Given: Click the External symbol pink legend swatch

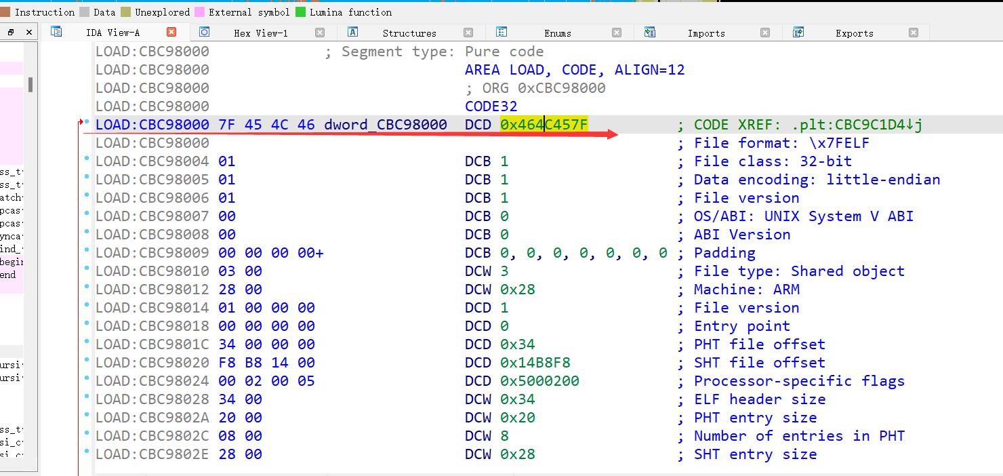Looking at the screenshot, I should point(200,12).
